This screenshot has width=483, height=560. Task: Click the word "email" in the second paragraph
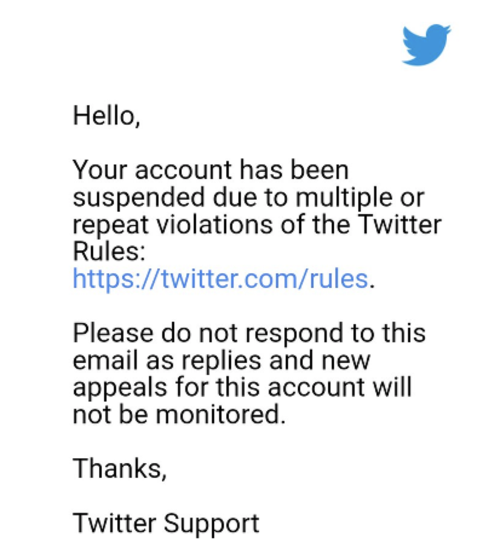pyautogui.click(x=105, y=360)
